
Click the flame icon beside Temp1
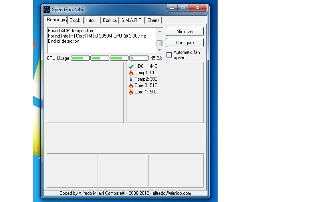pyautogui.click(x=131, y=73)
